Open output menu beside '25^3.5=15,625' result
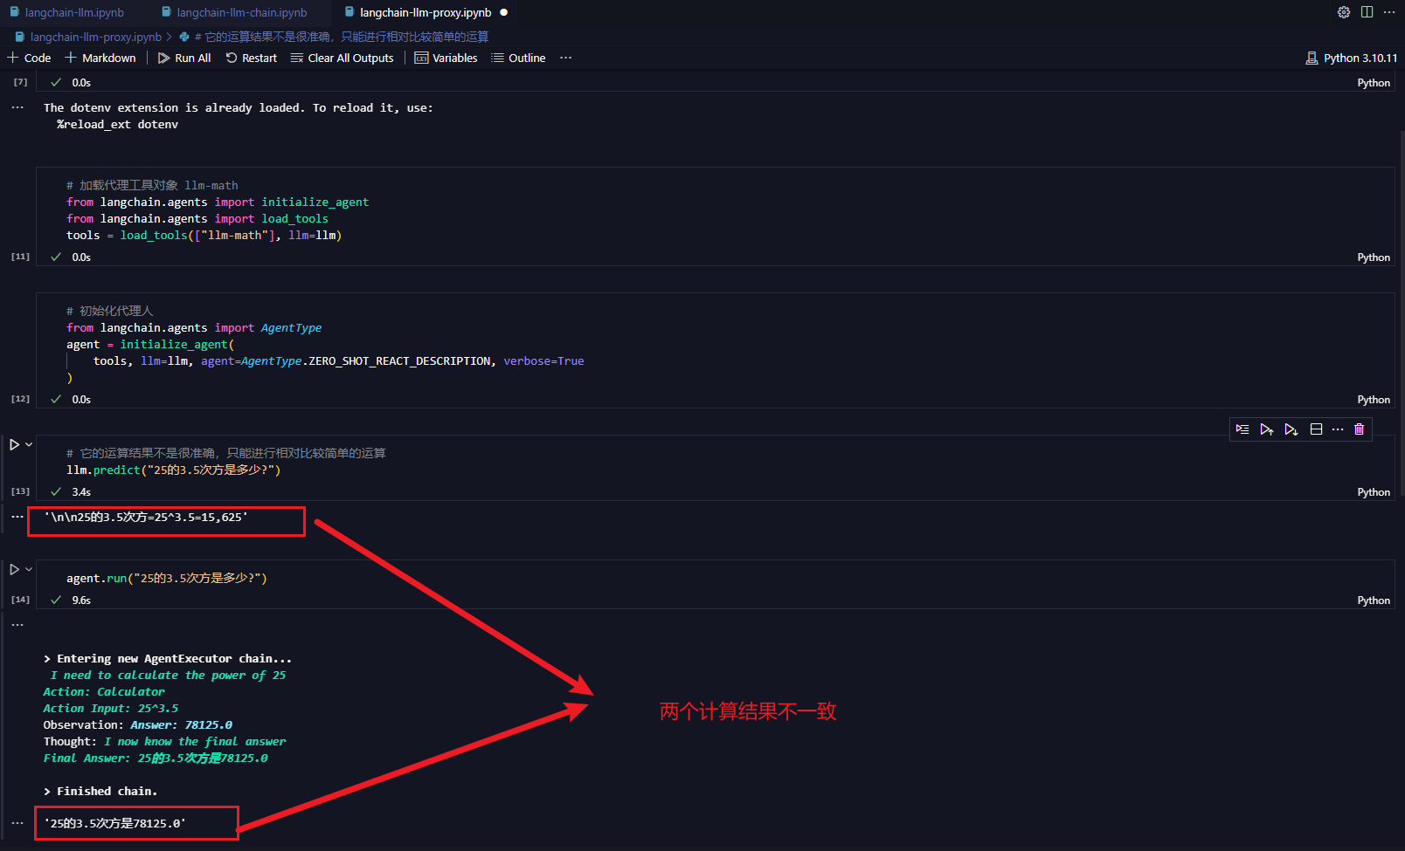 [17, 517]
